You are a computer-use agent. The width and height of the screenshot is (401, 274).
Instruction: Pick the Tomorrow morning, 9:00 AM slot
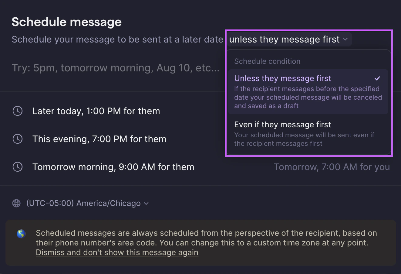[113, 167]
